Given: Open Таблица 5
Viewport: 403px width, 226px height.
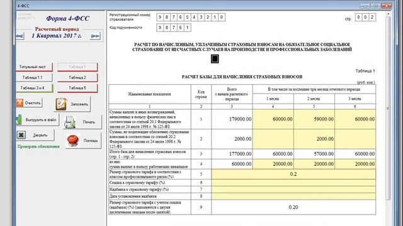Looking at the screenshot, I should pos(77,88).
